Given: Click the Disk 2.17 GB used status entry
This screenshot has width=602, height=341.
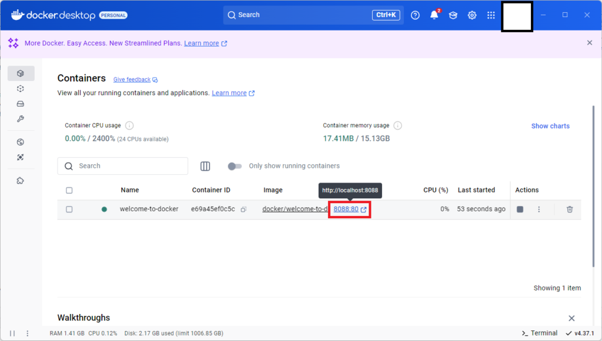Looking at the screenshot, I should [x=173, y=333].
